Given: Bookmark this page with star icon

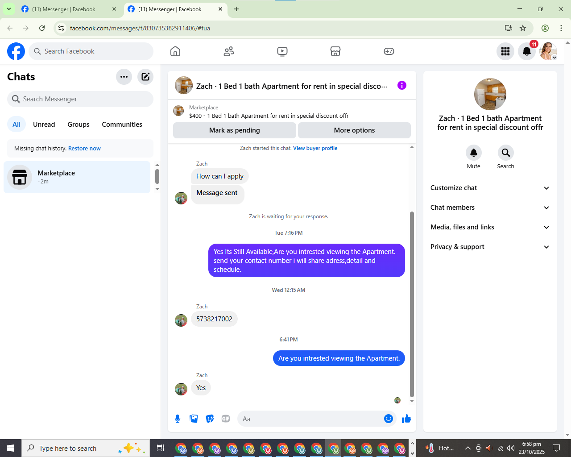Looking at the screenshot, I should (523, 28).
